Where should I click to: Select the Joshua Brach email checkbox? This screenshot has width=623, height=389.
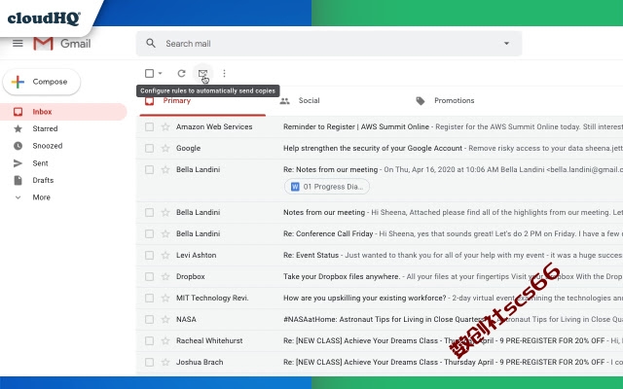coord(149,363)
